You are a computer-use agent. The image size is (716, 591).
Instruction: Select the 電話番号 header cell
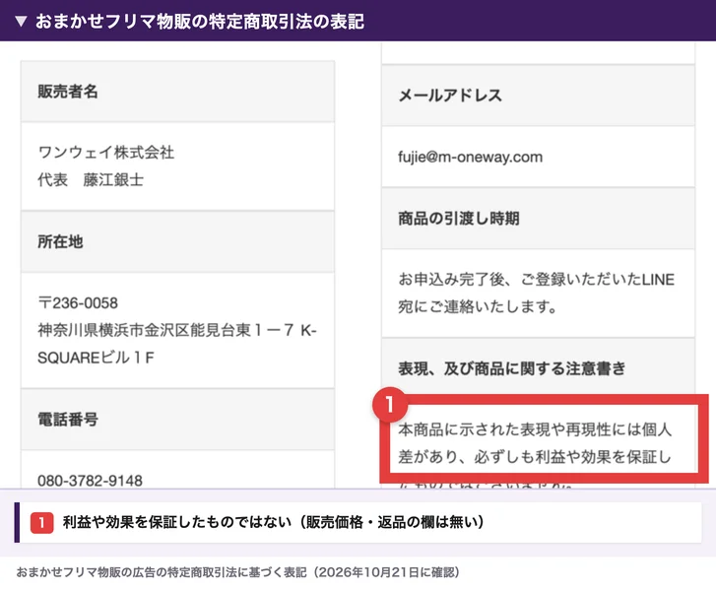(x=177, y=420)
